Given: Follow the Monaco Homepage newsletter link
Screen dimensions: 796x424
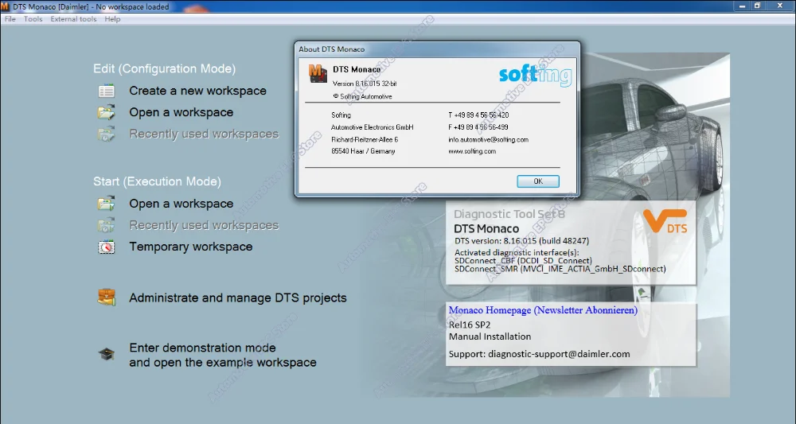Looking at the screenshot, I should [543, 310].
